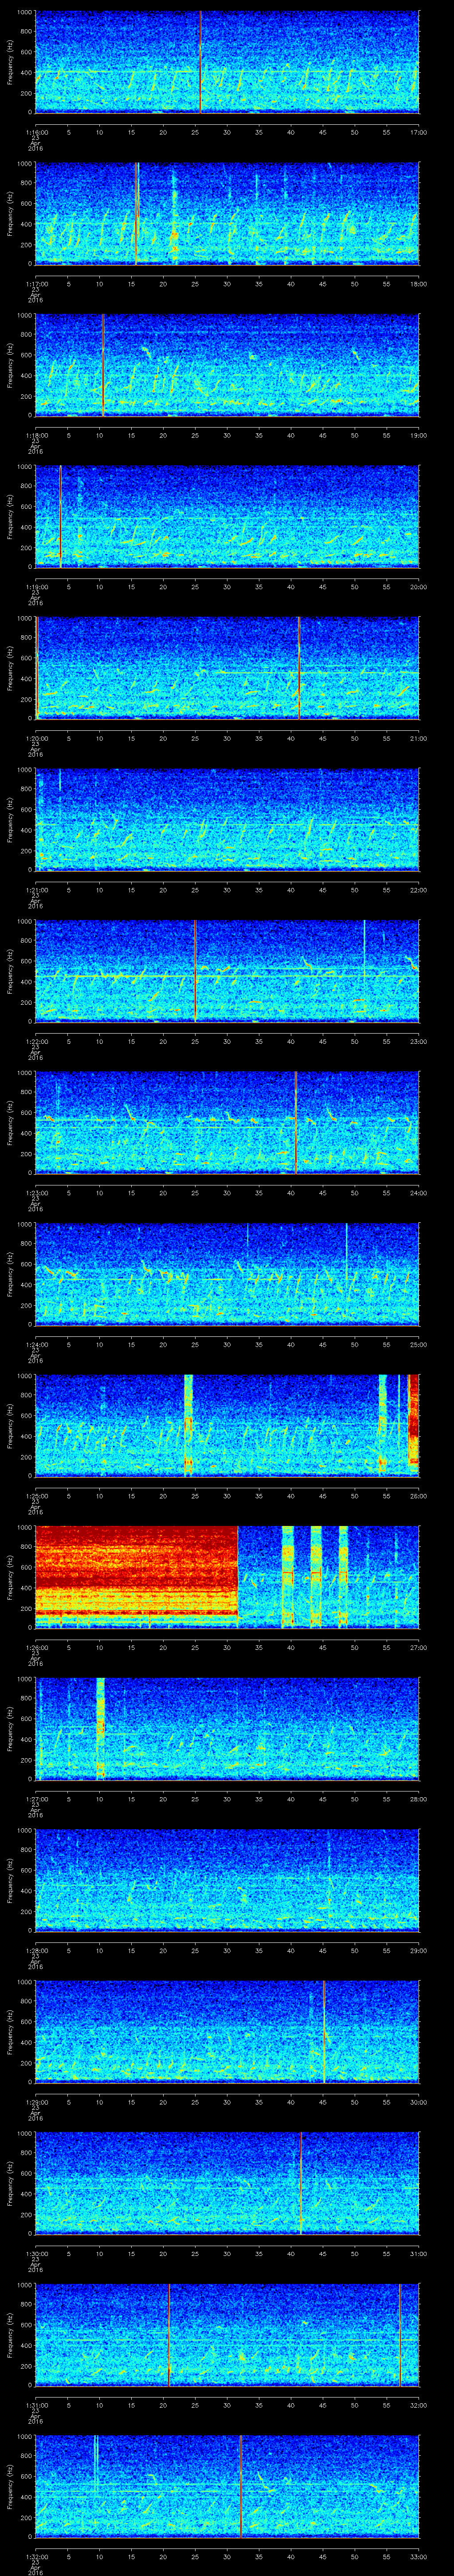Click the 1:28:00 start time label
Image resolution: width=454 pixels, height=2576 pixels.
tap(36, 1950)
